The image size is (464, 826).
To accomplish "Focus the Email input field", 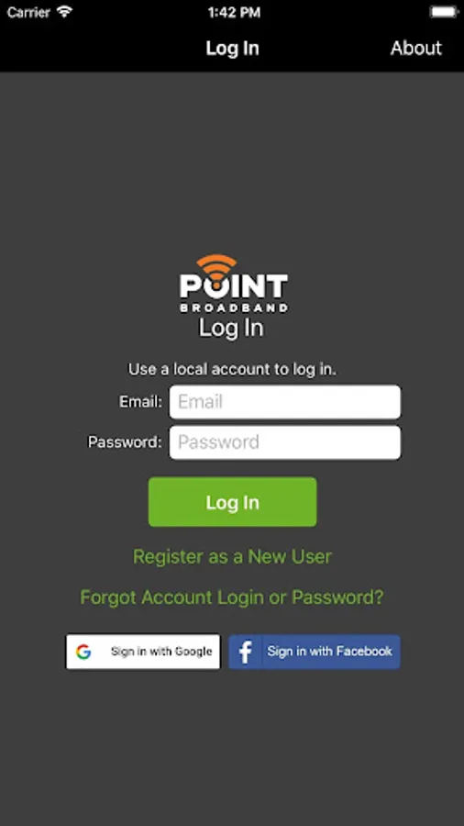I will pos(284,402).
